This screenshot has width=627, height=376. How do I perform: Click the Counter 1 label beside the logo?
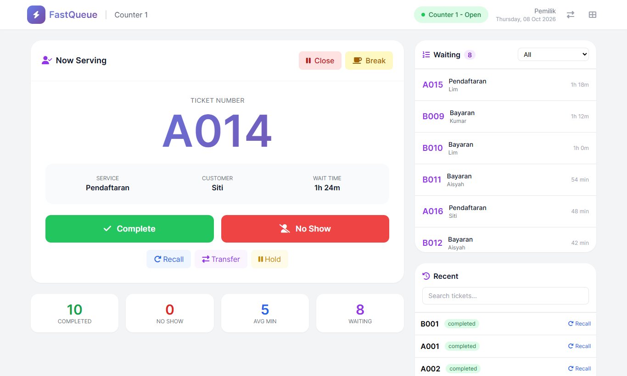click(131, 15)
